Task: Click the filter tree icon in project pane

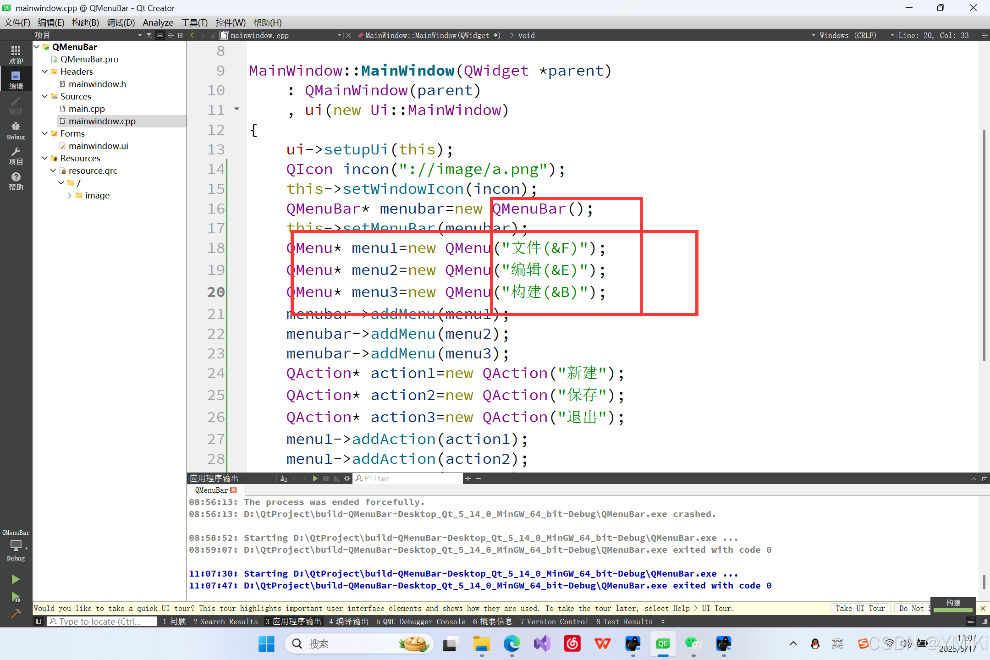Action: click(149, 35)
